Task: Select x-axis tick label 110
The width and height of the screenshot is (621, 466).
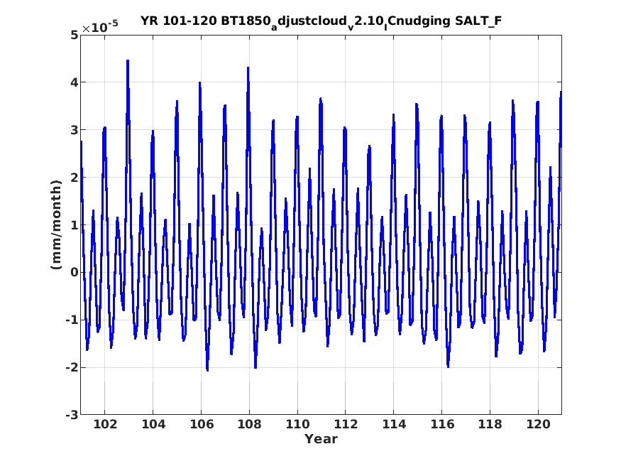Action: tap(297, 424)
